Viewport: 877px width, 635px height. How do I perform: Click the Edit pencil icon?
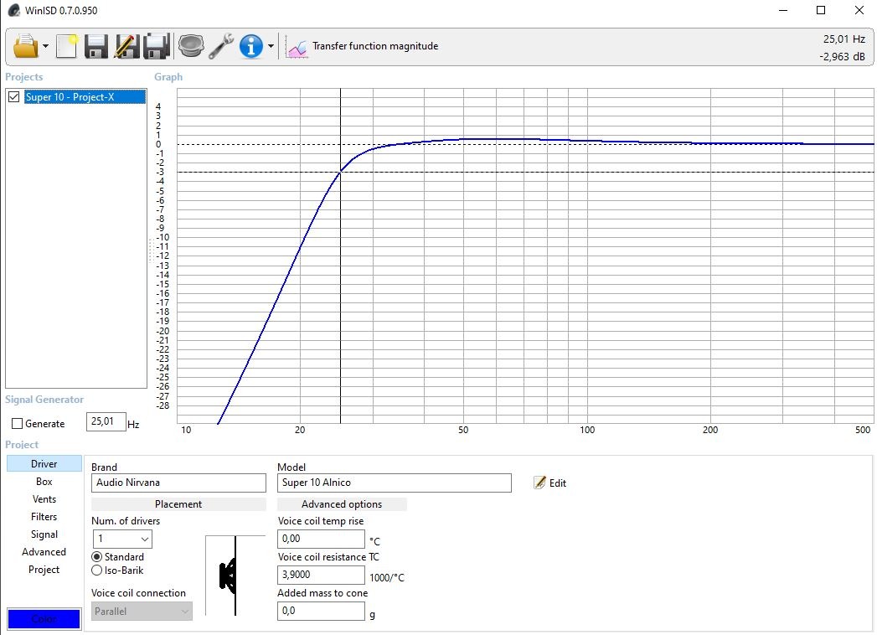tap(539, 483)
